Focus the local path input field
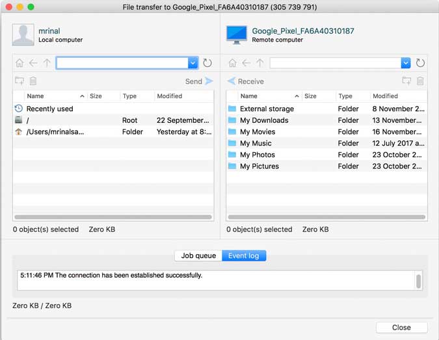The width and height of the screenshot is (439, 340). coord(122,63)
